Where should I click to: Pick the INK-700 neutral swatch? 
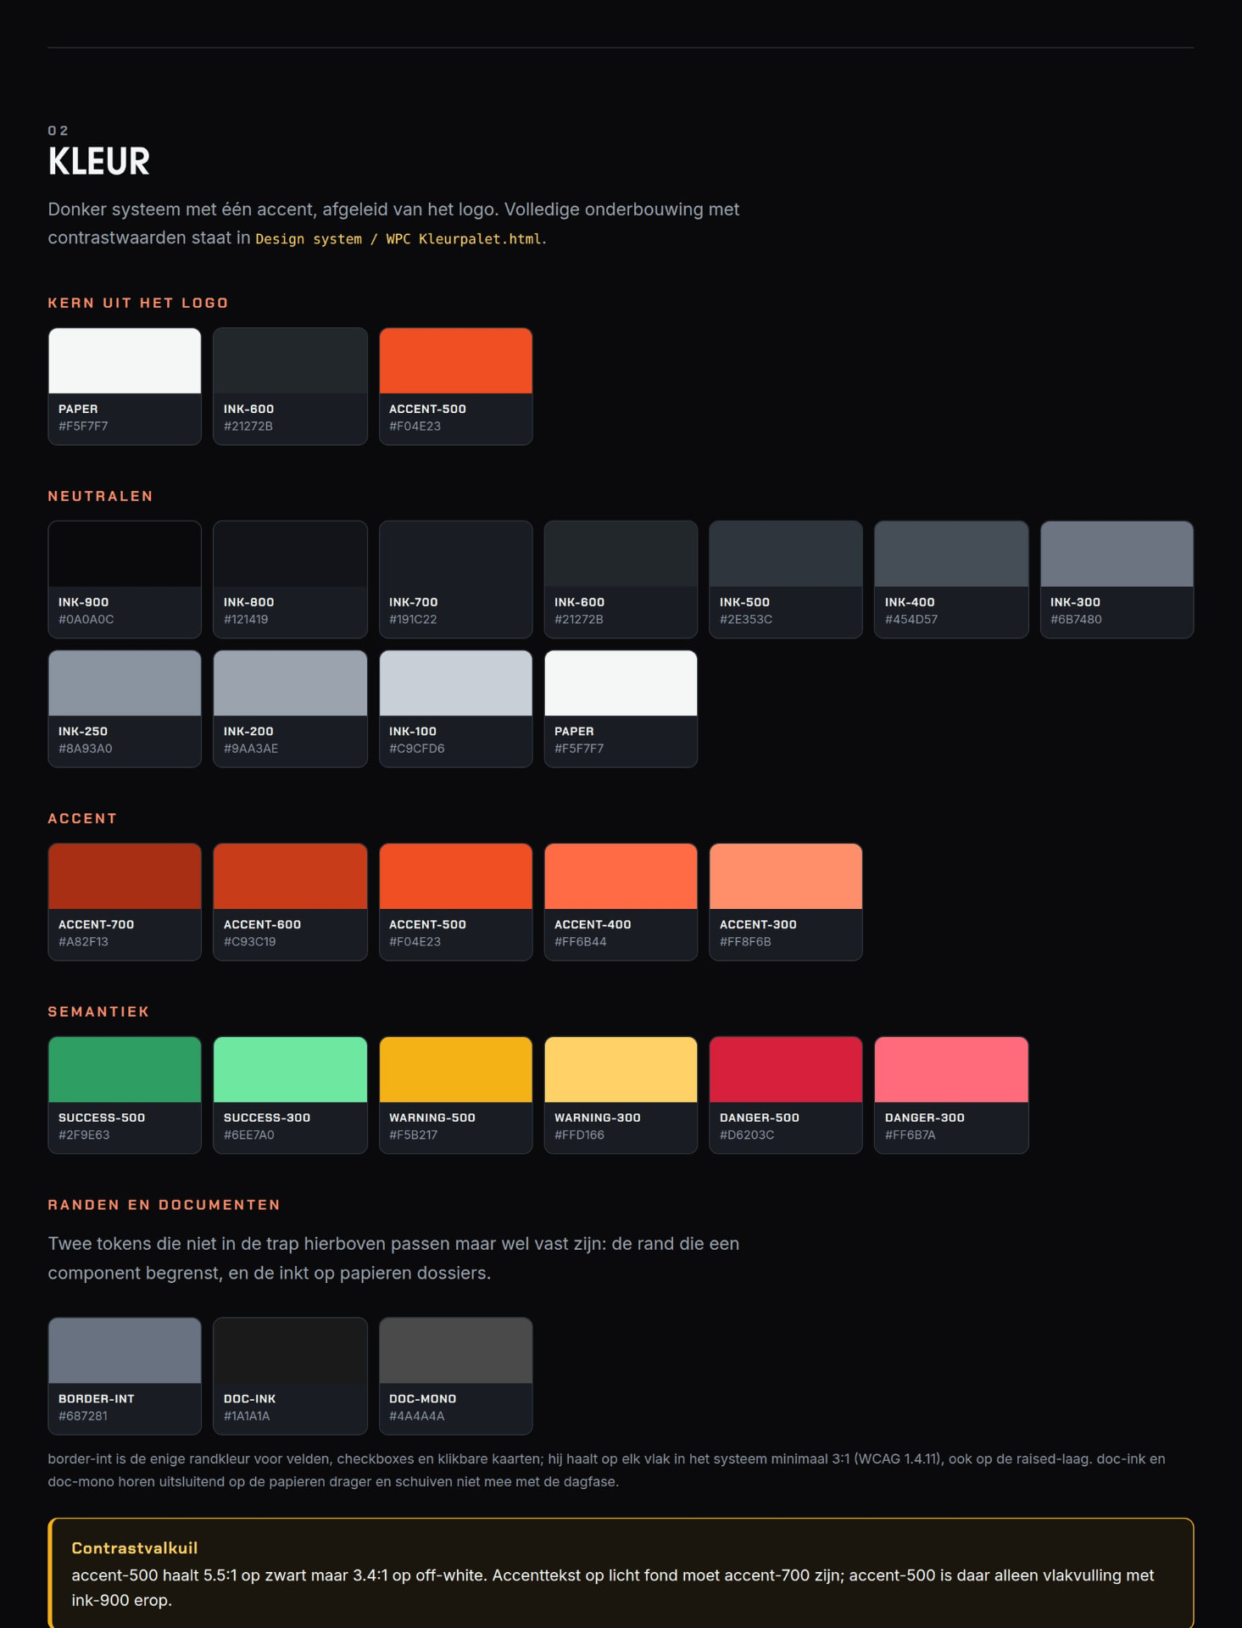(455, 579)
